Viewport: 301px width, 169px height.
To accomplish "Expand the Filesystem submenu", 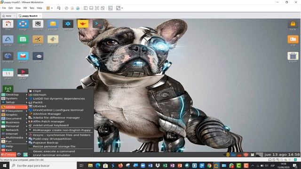I will click(14, 111).
